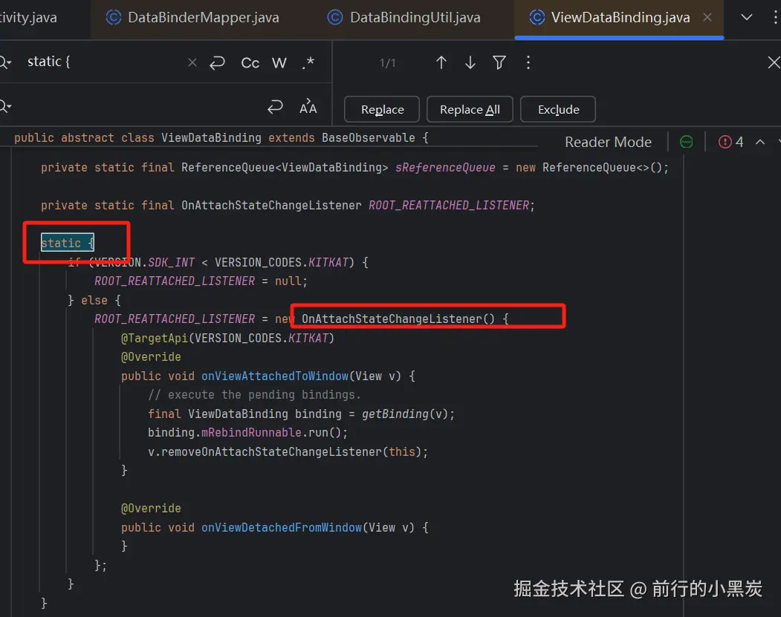
Task: Open replace history dropdown
Action: [5, 106]
